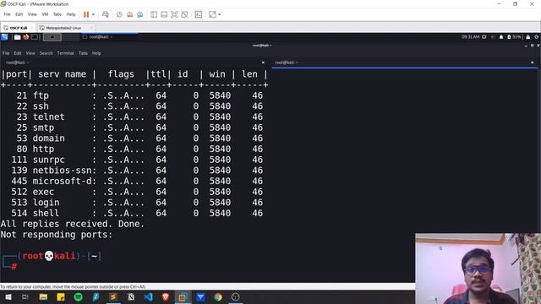541x304 pixels.
Task: Open Visual Studio Code from the taskbar
Action: tap(149, 296)
